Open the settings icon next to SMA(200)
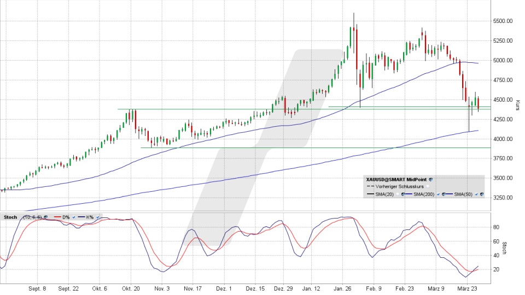525x295 pixels. 442,194
